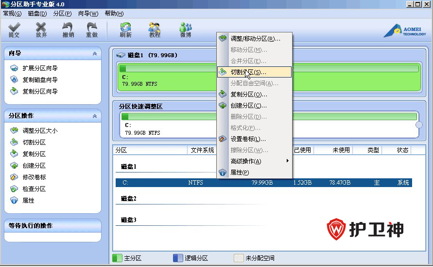Click the round slider handle of quick resize bar
Image resolution: width=433 pixels, height=267 pixels.
(419, 125)
